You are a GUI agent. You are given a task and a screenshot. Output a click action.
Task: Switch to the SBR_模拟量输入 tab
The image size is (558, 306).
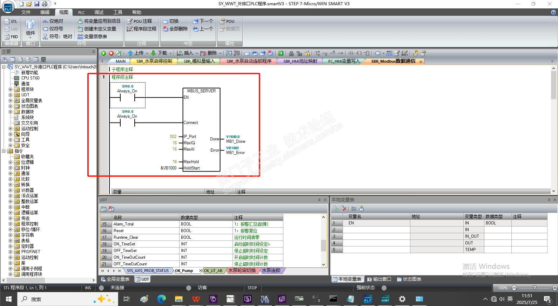199,61
